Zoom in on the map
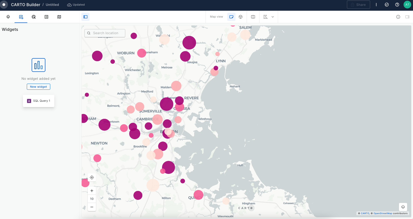The image size is (413, 219). coord(92,191)
